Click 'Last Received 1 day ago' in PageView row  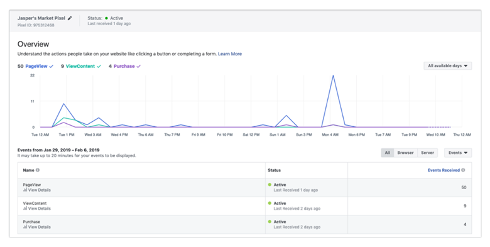tap(296, 190)
